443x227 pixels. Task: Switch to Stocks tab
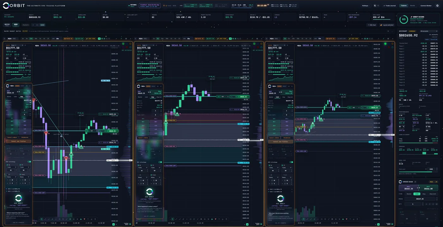(413, 6)
